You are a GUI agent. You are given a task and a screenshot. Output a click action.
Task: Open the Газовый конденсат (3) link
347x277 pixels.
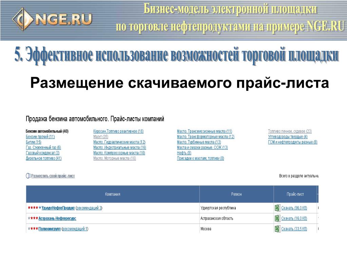point(43,153)
